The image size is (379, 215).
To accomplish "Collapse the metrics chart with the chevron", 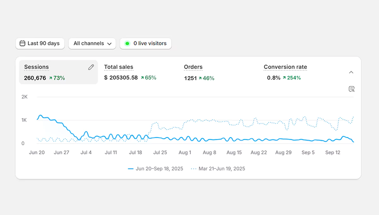I will point(351,72).
